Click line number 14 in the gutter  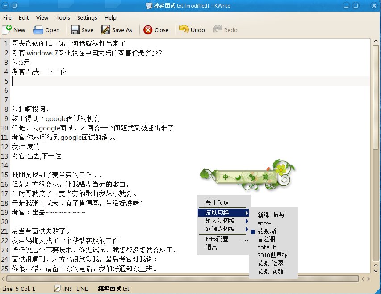(x=4, y=166)
